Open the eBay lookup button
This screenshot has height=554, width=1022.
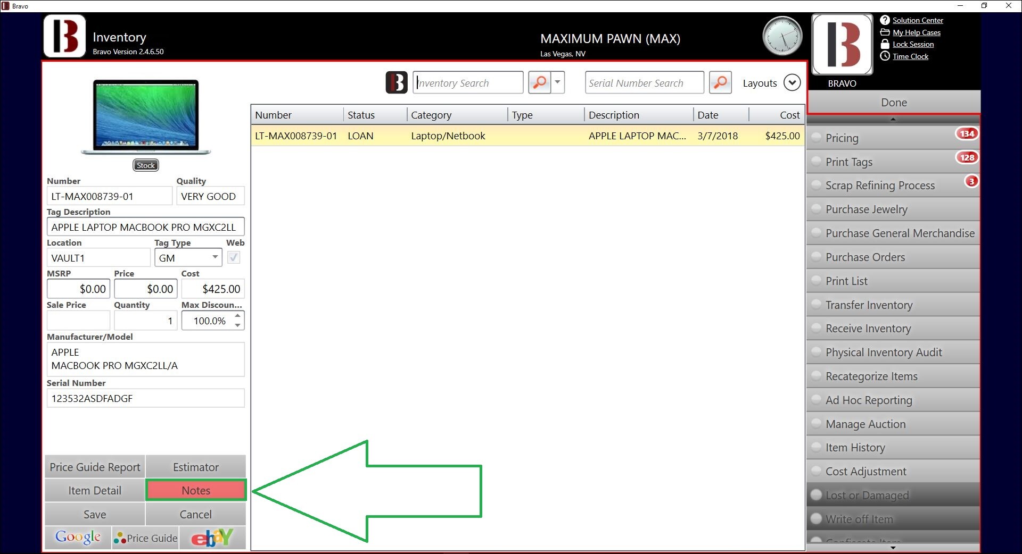(x=212, y=538)
